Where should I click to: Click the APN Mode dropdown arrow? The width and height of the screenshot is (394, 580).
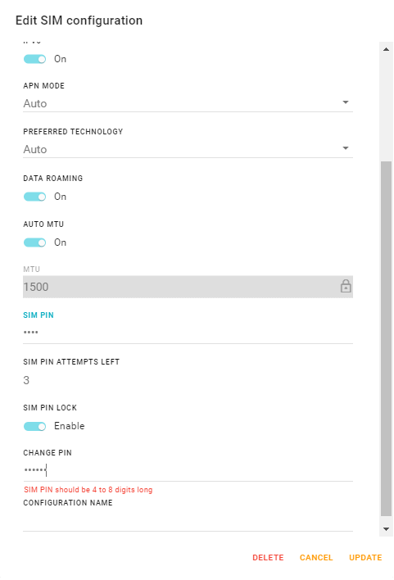pyautogui.click(x=346, y=102)
